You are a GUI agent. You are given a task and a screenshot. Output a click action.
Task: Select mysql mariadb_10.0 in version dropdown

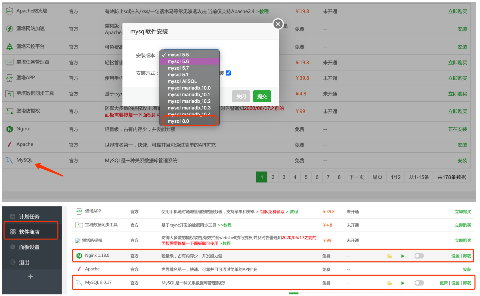[x=189, y=88]
